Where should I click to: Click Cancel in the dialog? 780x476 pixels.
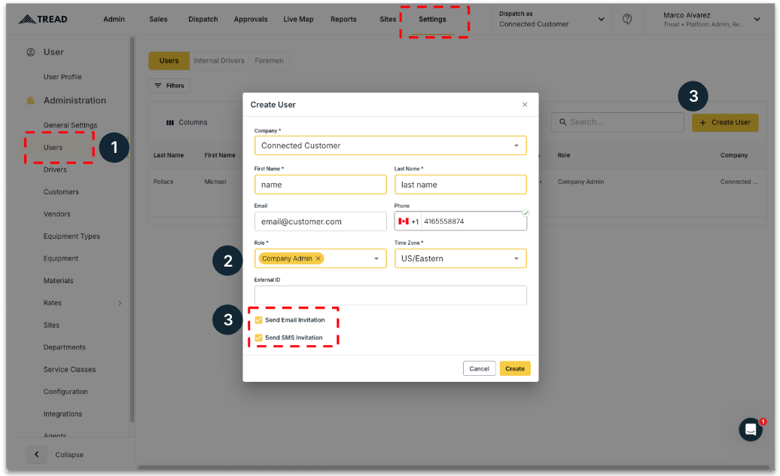coord(479,368)
